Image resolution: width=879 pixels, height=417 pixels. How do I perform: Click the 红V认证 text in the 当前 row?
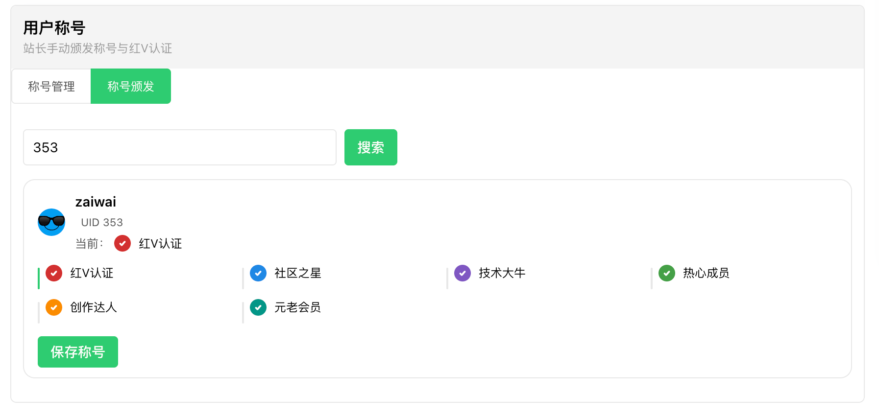(x=160, y=244)
